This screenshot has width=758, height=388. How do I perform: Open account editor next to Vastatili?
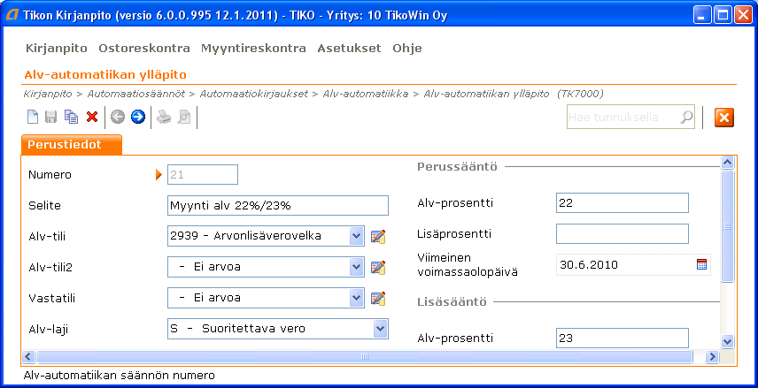378,298
